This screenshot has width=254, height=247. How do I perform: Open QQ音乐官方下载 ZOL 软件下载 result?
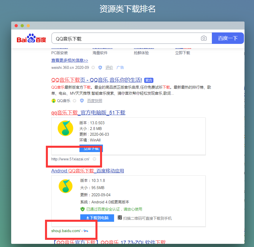110,242
